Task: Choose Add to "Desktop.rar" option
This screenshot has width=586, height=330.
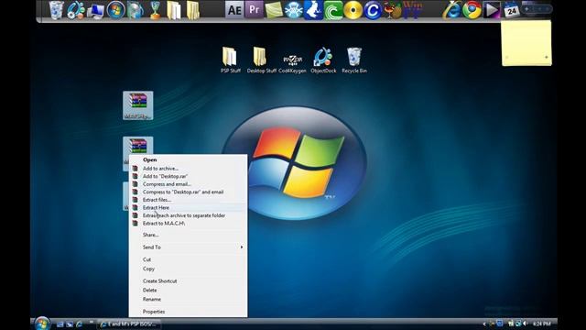Action: (x=188, y=176)
